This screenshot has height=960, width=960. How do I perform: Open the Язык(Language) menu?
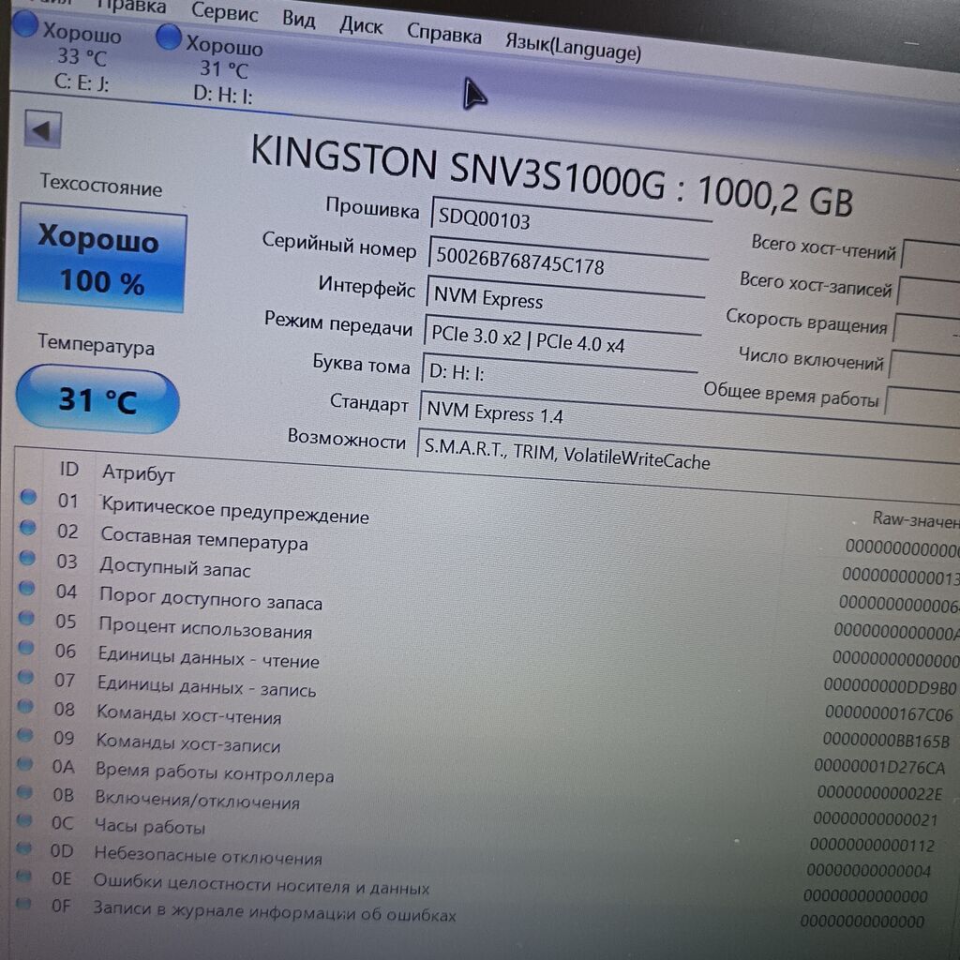[573, 49]
